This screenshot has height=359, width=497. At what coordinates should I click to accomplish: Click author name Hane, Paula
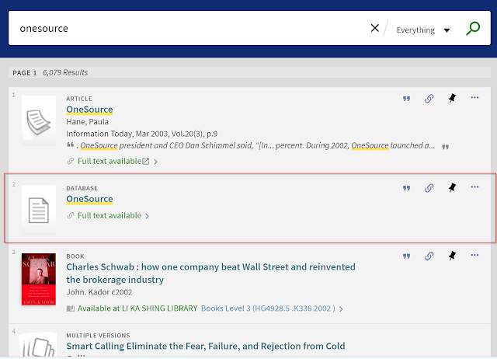click(87, 122)
